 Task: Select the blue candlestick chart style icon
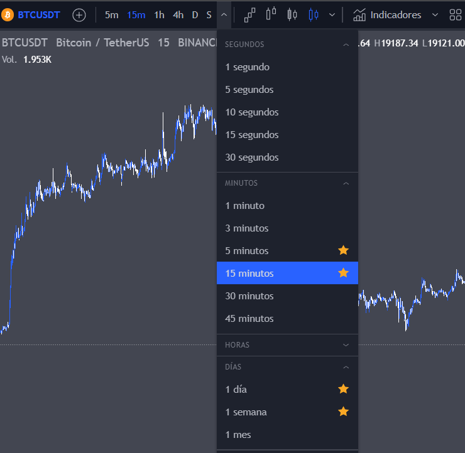pos(314,14)
